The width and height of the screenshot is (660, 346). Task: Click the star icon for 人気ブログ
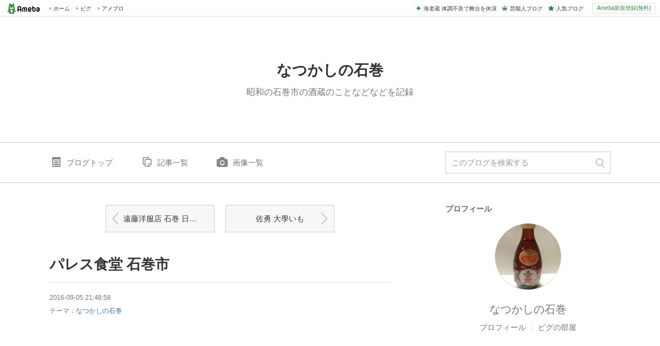pyautogui.click(x=551, y=8)
